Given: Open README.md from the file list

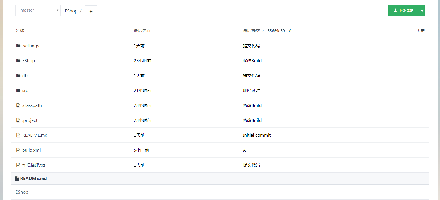Looking at the screenshot, I should click(x=35, y=135).
